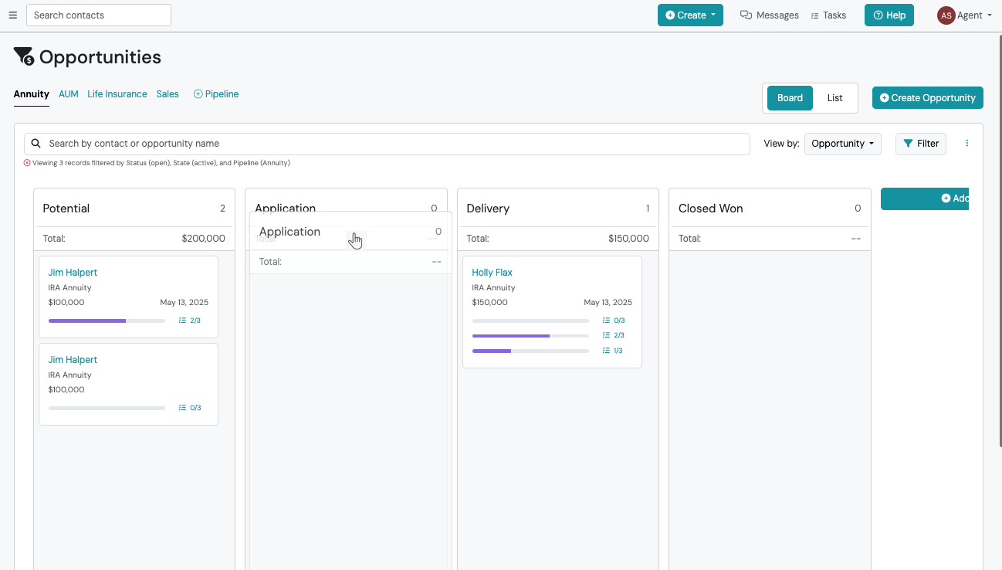Viewport: 1002px width, 570px height.
Task: Open the Agent account dropdown
Action: click(x=974, y=15)
